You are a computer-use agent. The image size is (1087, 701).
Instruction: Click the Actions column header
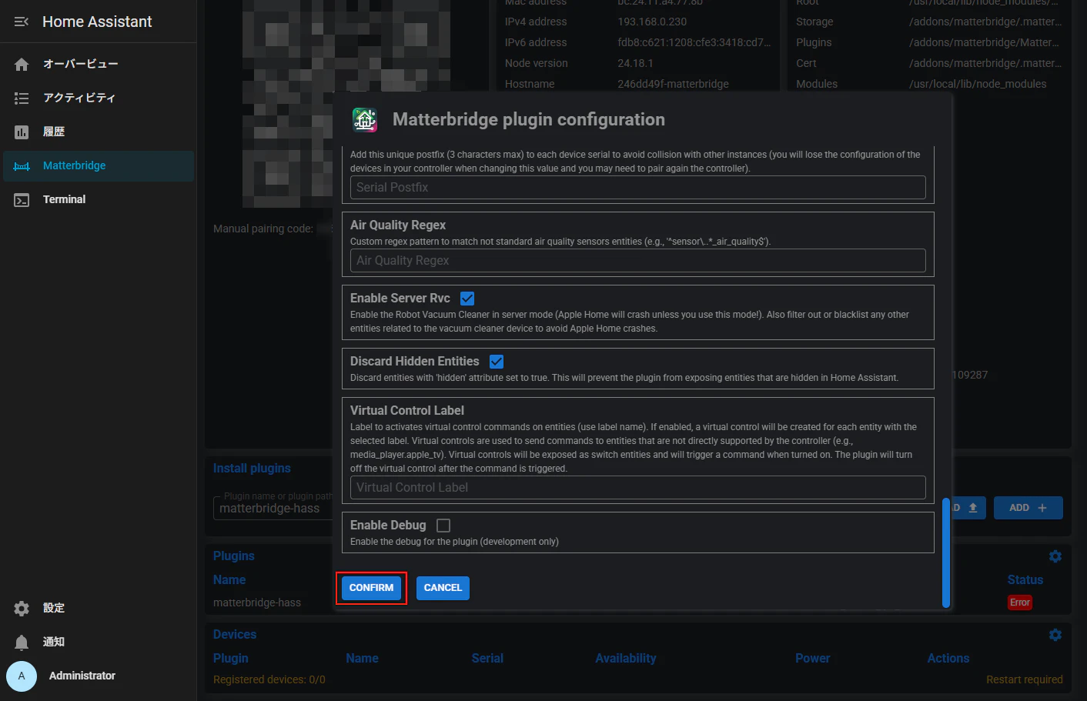(948, 659)
